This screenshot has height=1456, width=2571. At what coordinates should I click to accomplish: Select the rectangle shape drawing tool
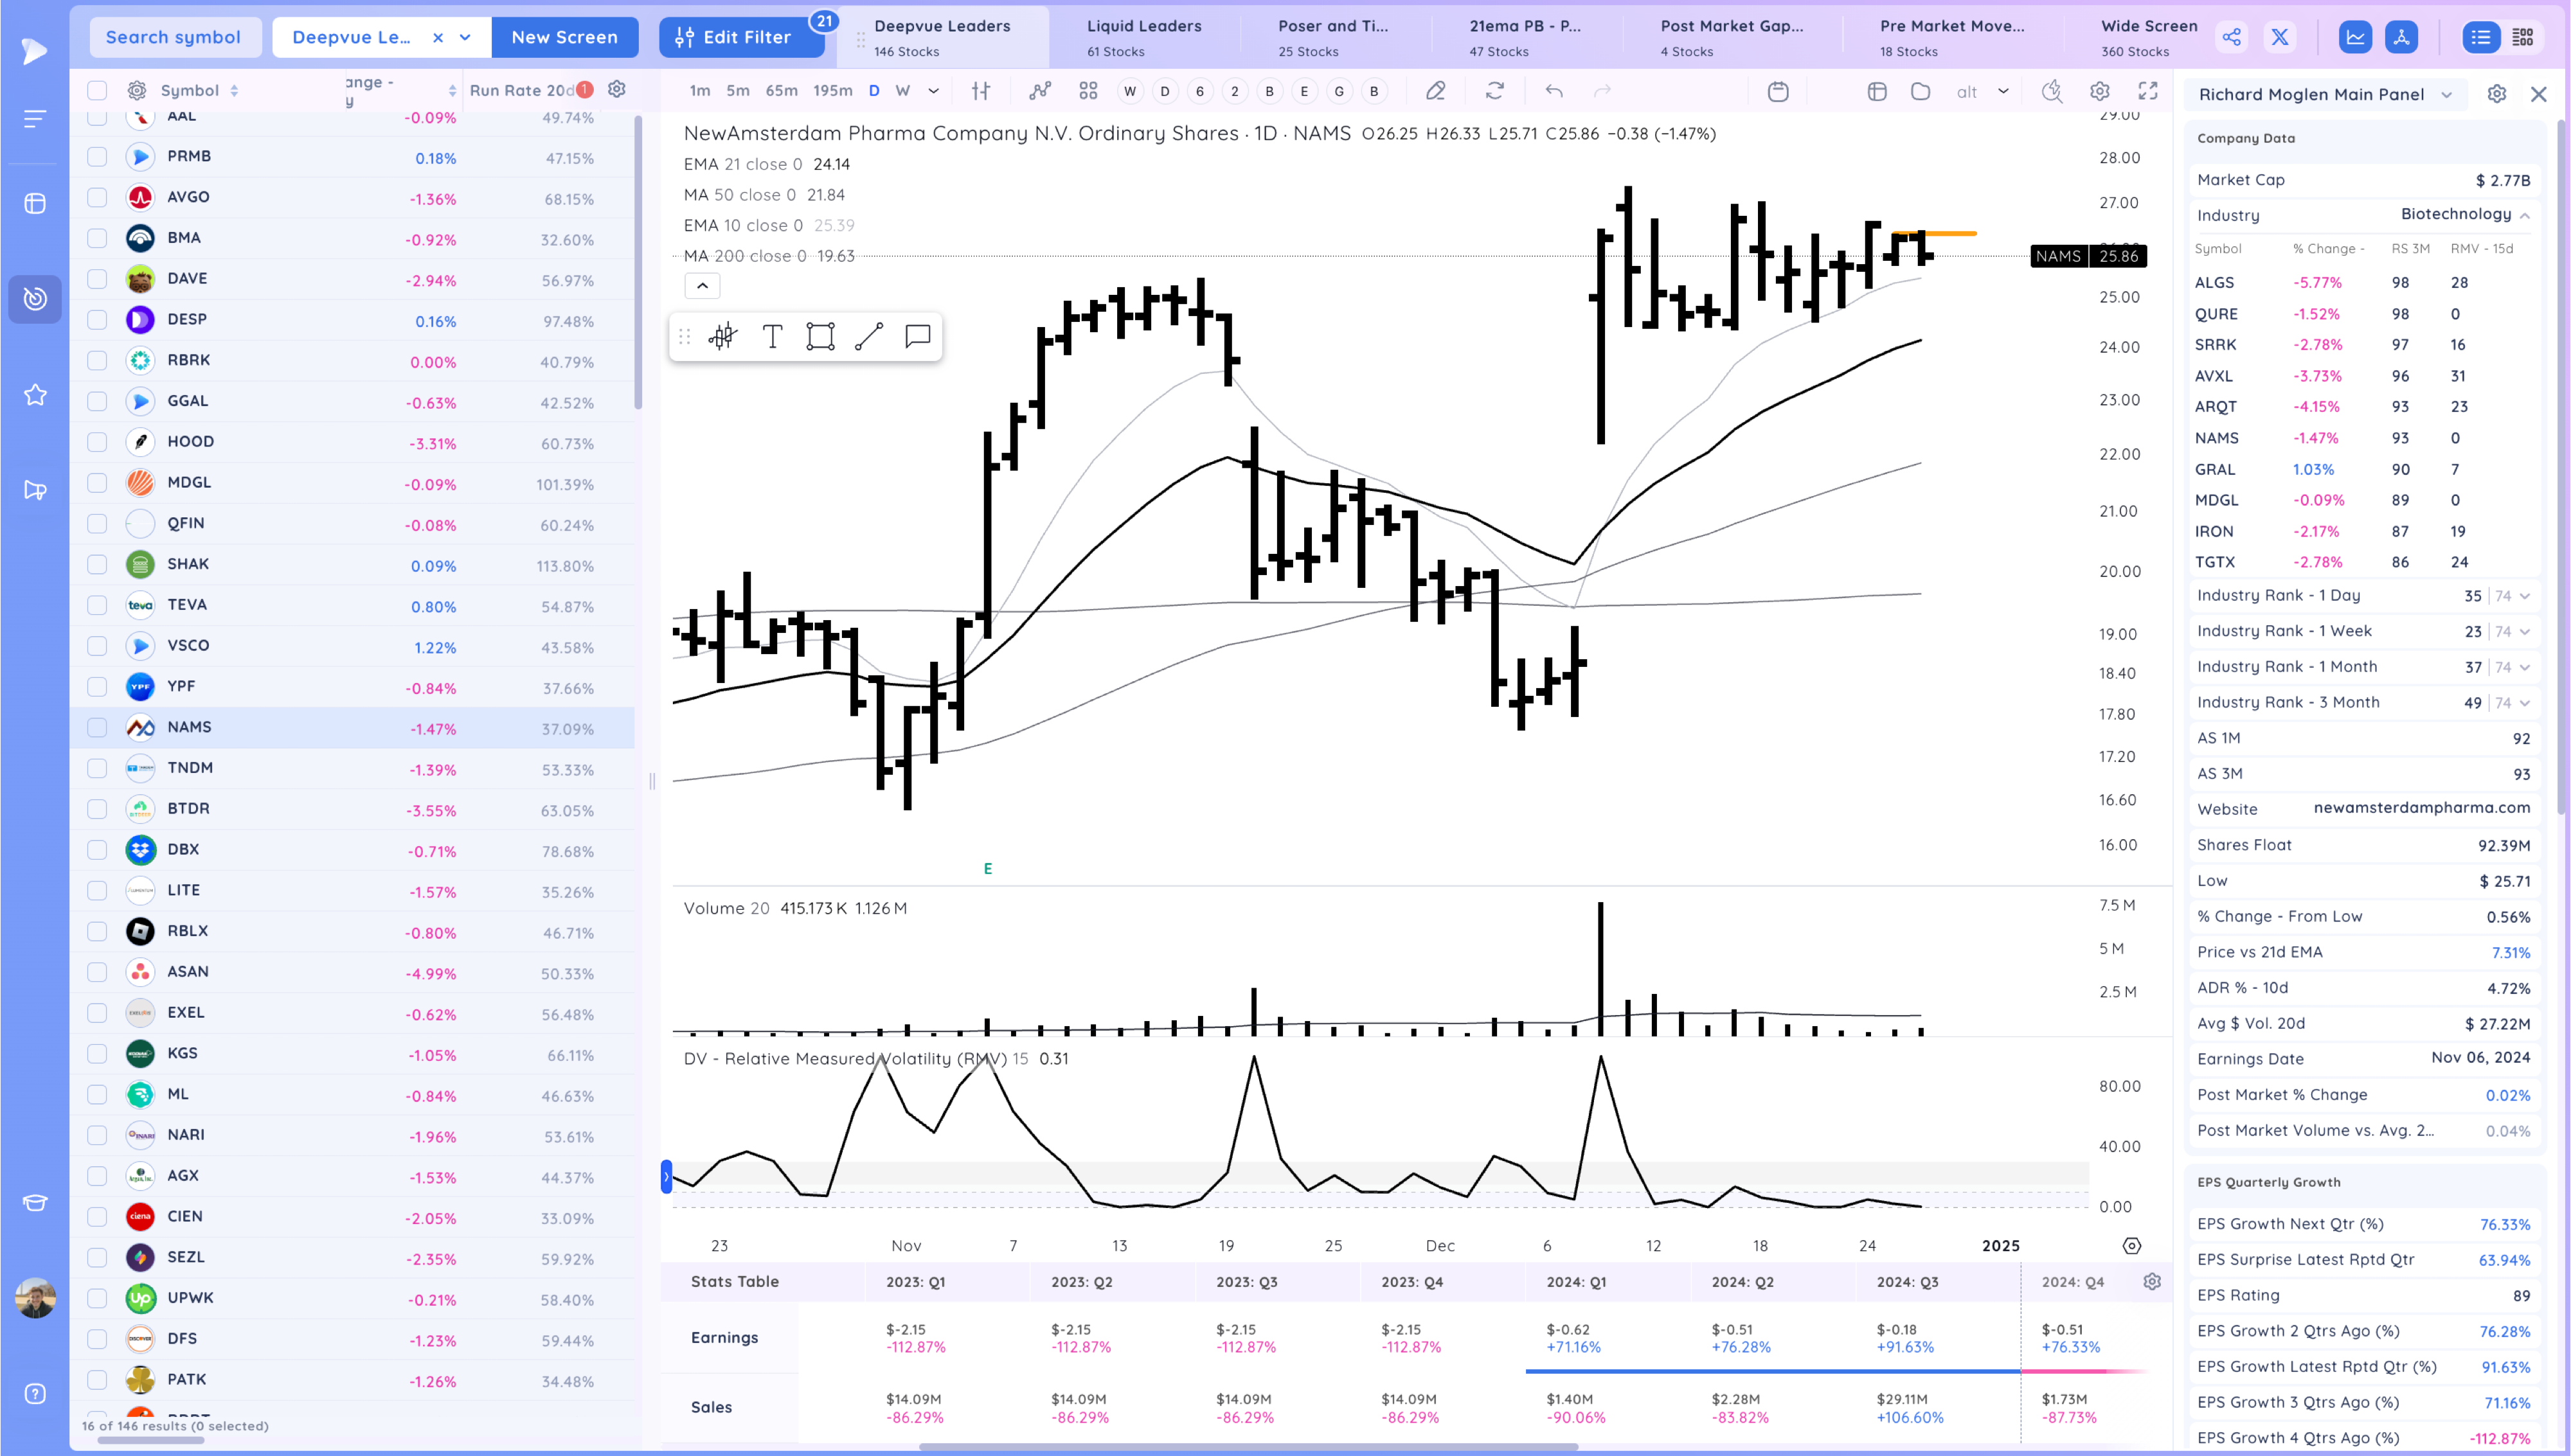click(820, 337)
